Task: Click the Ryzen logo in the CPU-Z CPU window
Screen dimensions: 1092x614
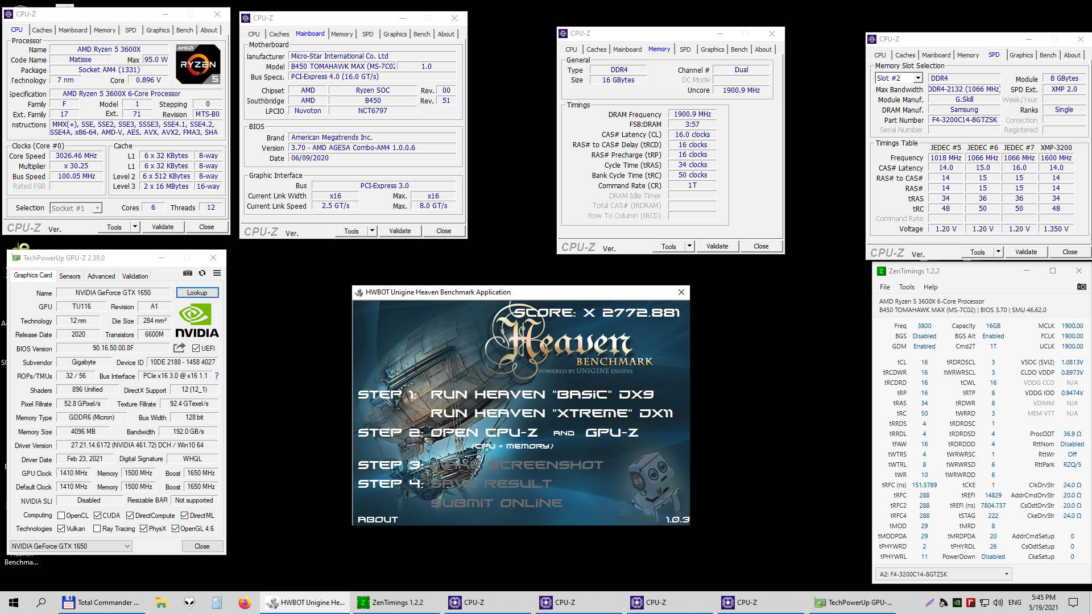Action: click(x=198, y=64)
